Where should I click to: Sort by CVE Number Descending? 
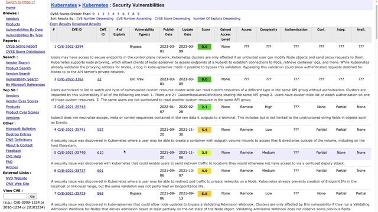[x=94, y=18]
